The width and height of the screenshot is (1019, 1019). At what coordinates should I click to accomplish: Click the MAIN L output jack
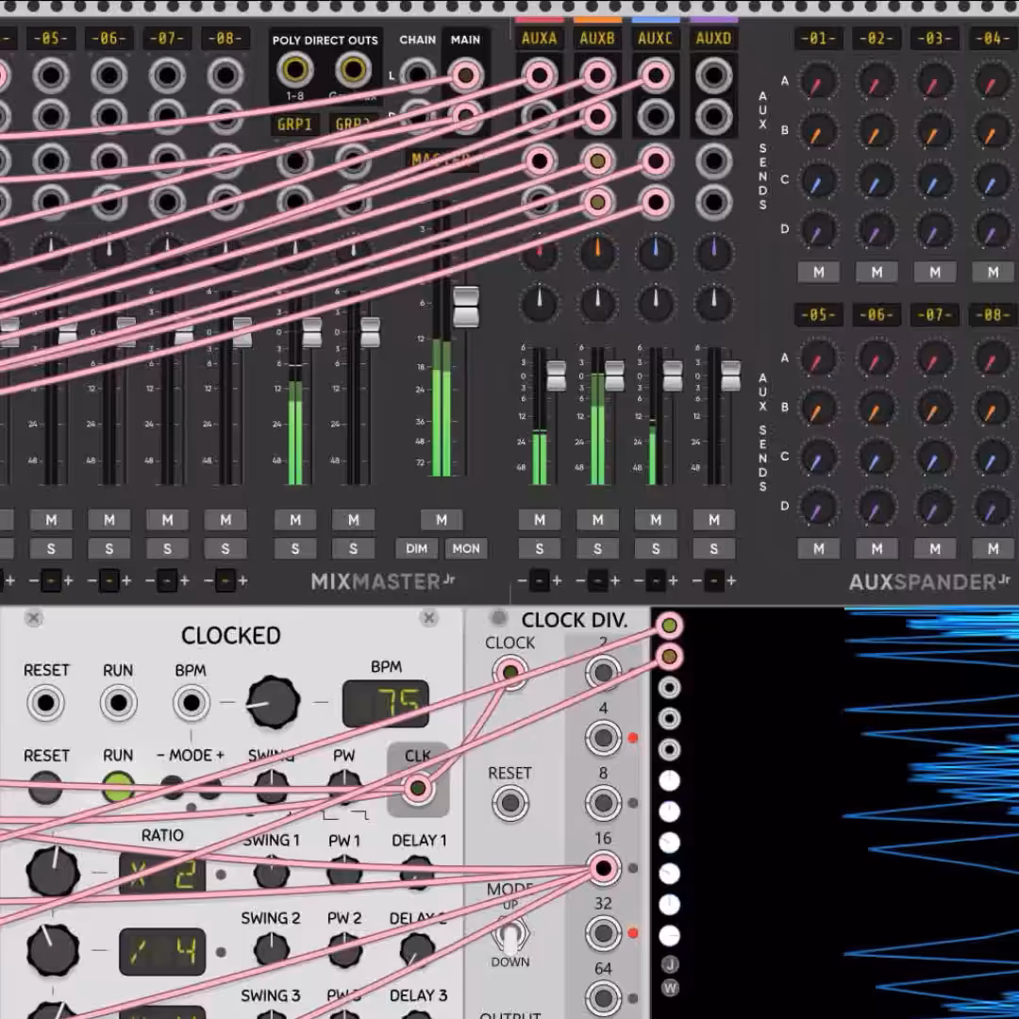[x=465, y=75]
